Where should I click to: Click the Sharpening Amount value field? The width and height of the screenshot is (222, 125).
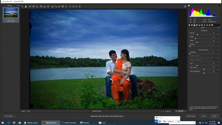[x=215, y=33]
